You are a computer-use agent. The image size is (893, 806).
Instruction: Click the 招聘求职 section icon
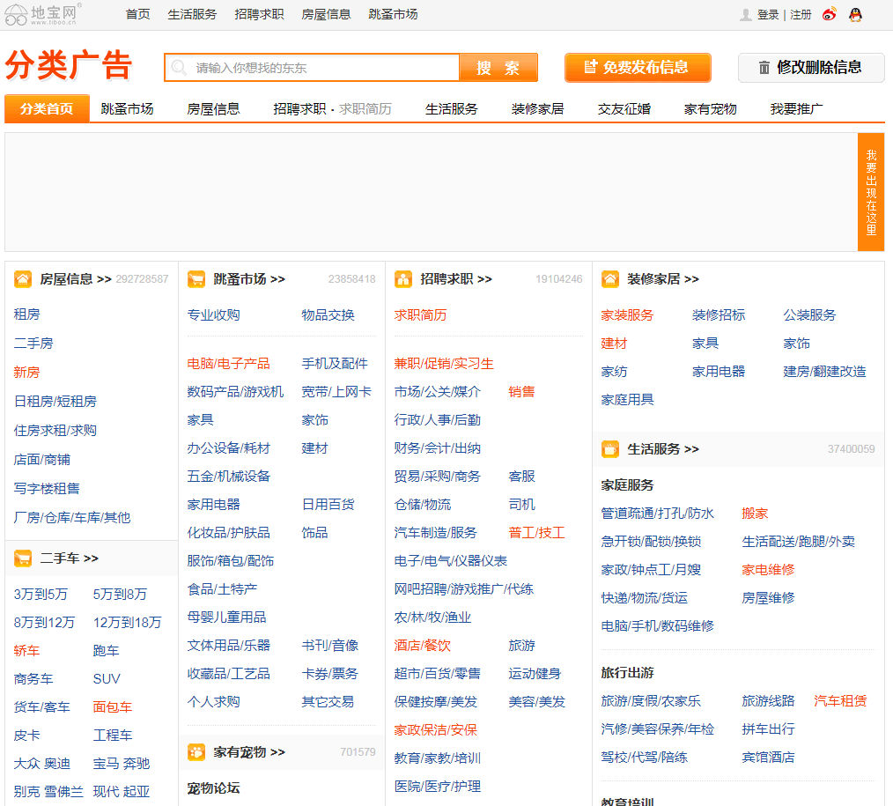(403, 279)
